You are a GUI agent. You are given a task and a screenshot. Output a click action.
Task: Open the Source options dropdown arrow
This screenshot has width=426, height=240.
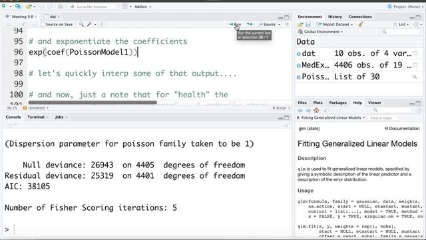click(x=279, y=25)
